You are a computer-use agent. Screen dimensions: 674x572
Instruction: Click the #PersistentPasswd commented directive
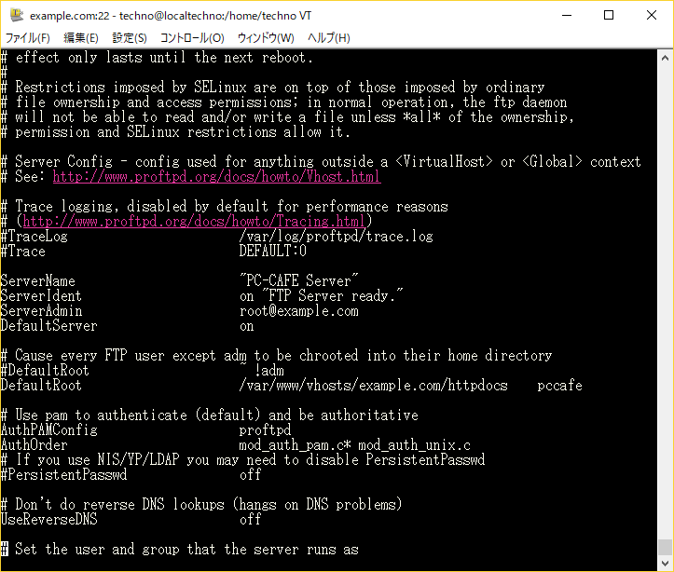pyautogui.click(x=63, y=474)
